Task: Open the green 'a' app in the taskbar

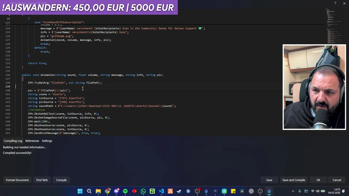Action: point(152,191)
